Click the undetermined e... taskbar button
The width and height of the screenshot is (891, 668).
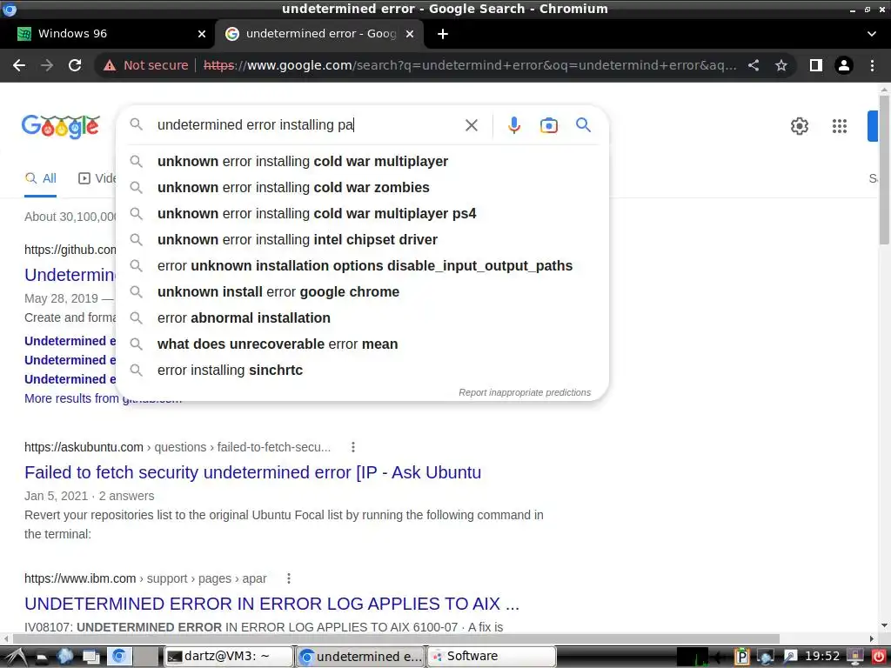[360, 657]
